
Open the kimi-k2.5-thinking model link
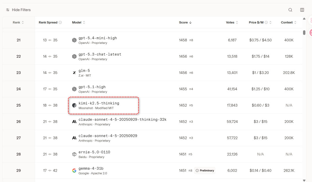click(99, 103)
